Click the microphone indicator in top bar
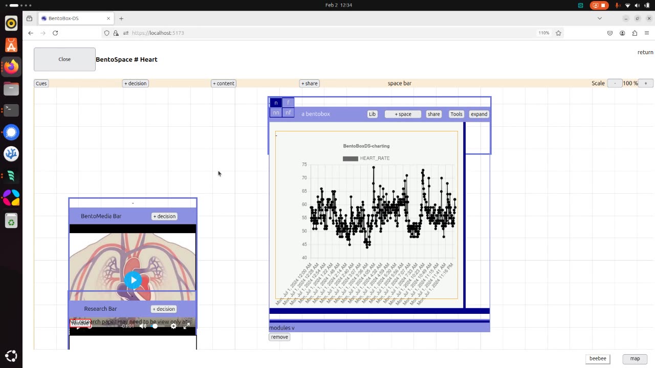Image resolution: width=655 pixels, height=368 pixels. (x=618, y=5)
